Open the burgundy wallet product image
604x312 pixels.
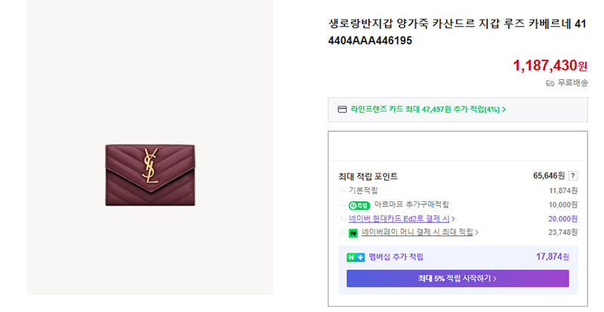(150, 175)
